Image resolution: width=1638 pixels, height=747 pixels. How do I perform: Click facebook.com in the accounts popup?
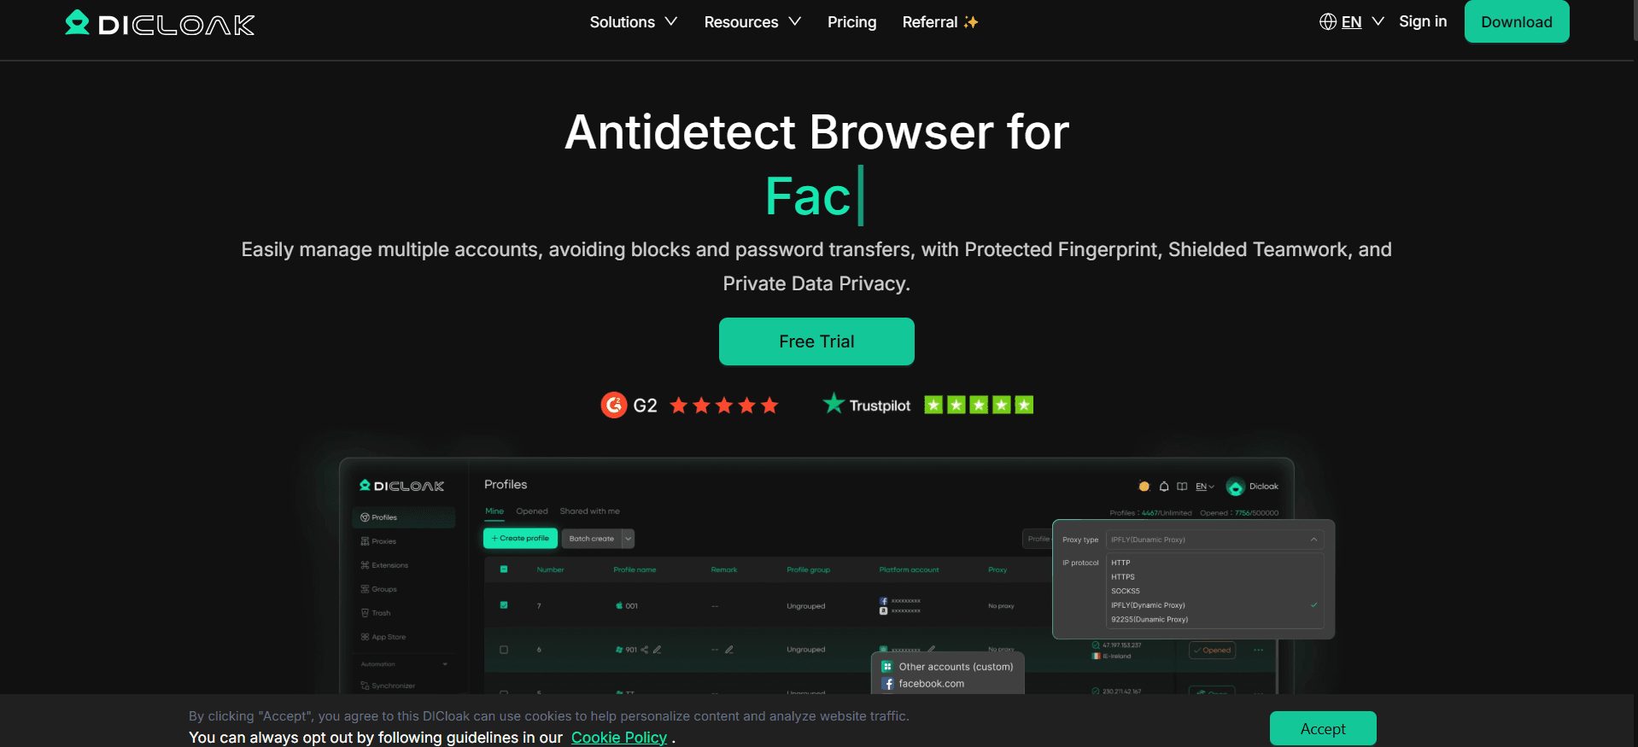pyautogui.click(x=931, y=684)
